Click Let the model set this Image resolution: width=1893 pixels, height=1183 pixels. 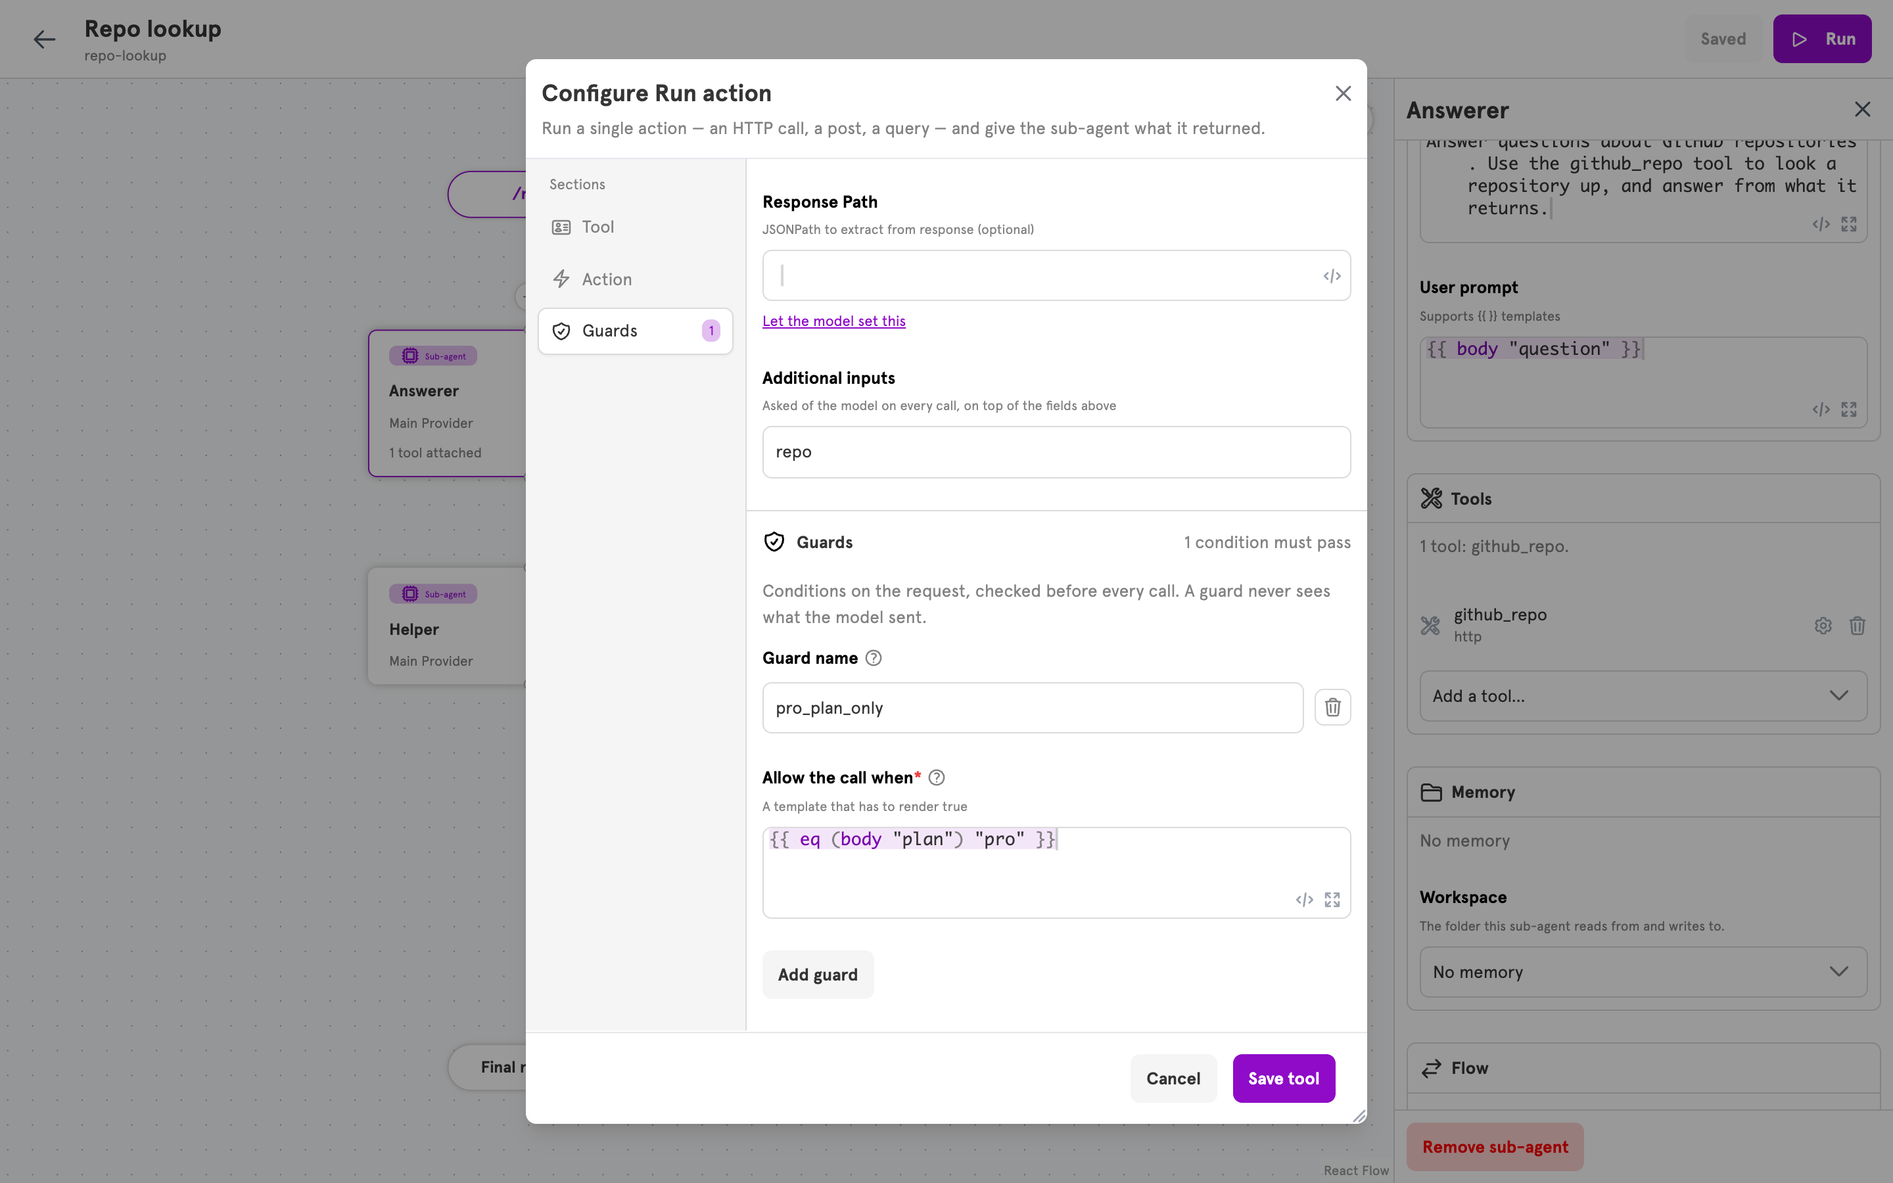[x=834, y=321]
